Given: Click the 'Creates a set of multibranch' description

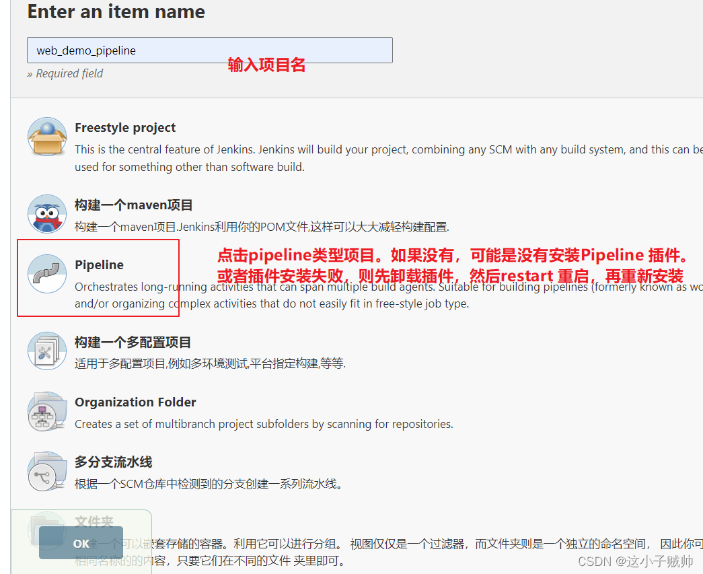Looking at the screenshot, I should [264, 424].
